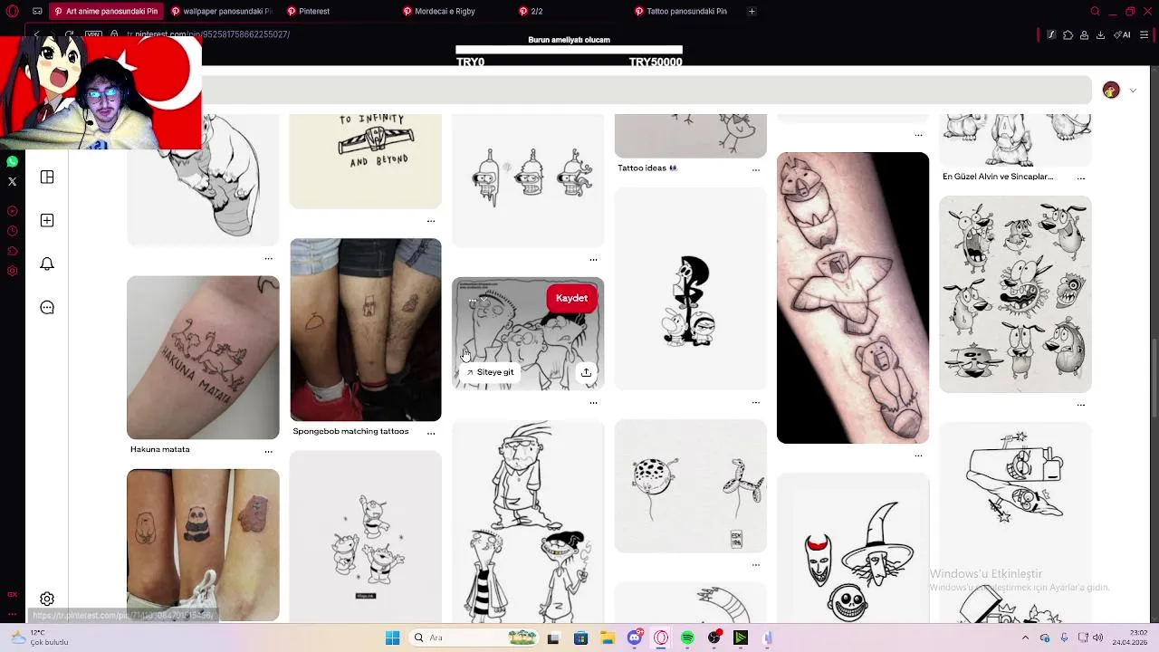Open more options under Hakuna matata pin
Image resolution: width=1159 pixels, height=652 pixels.
268,451
